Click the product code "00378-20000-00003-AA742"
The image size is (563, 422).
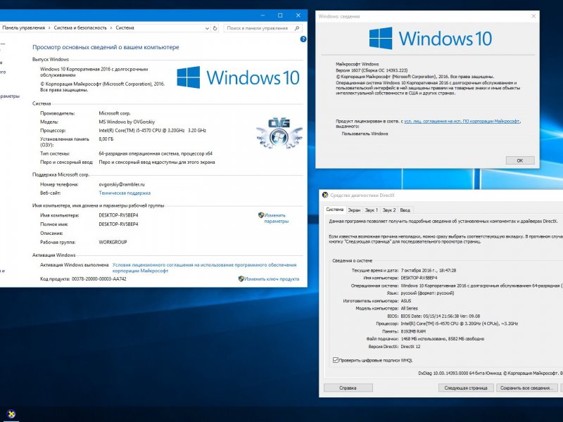99,279
